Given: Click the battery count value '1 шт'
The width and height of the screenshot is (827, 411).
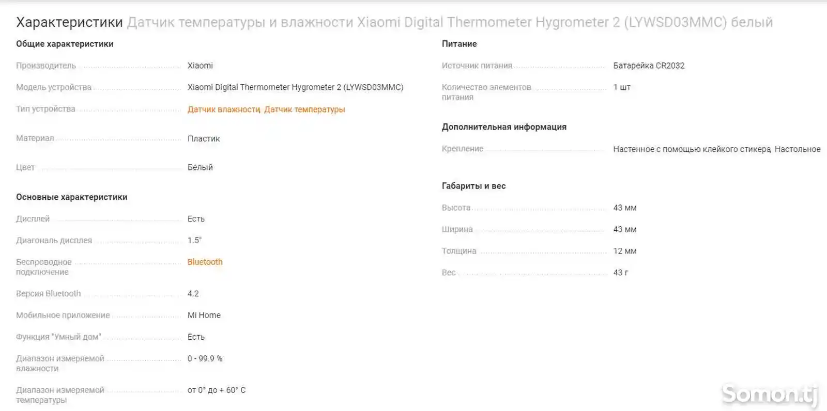Looking at the screenshot, I should coord(622,87).
